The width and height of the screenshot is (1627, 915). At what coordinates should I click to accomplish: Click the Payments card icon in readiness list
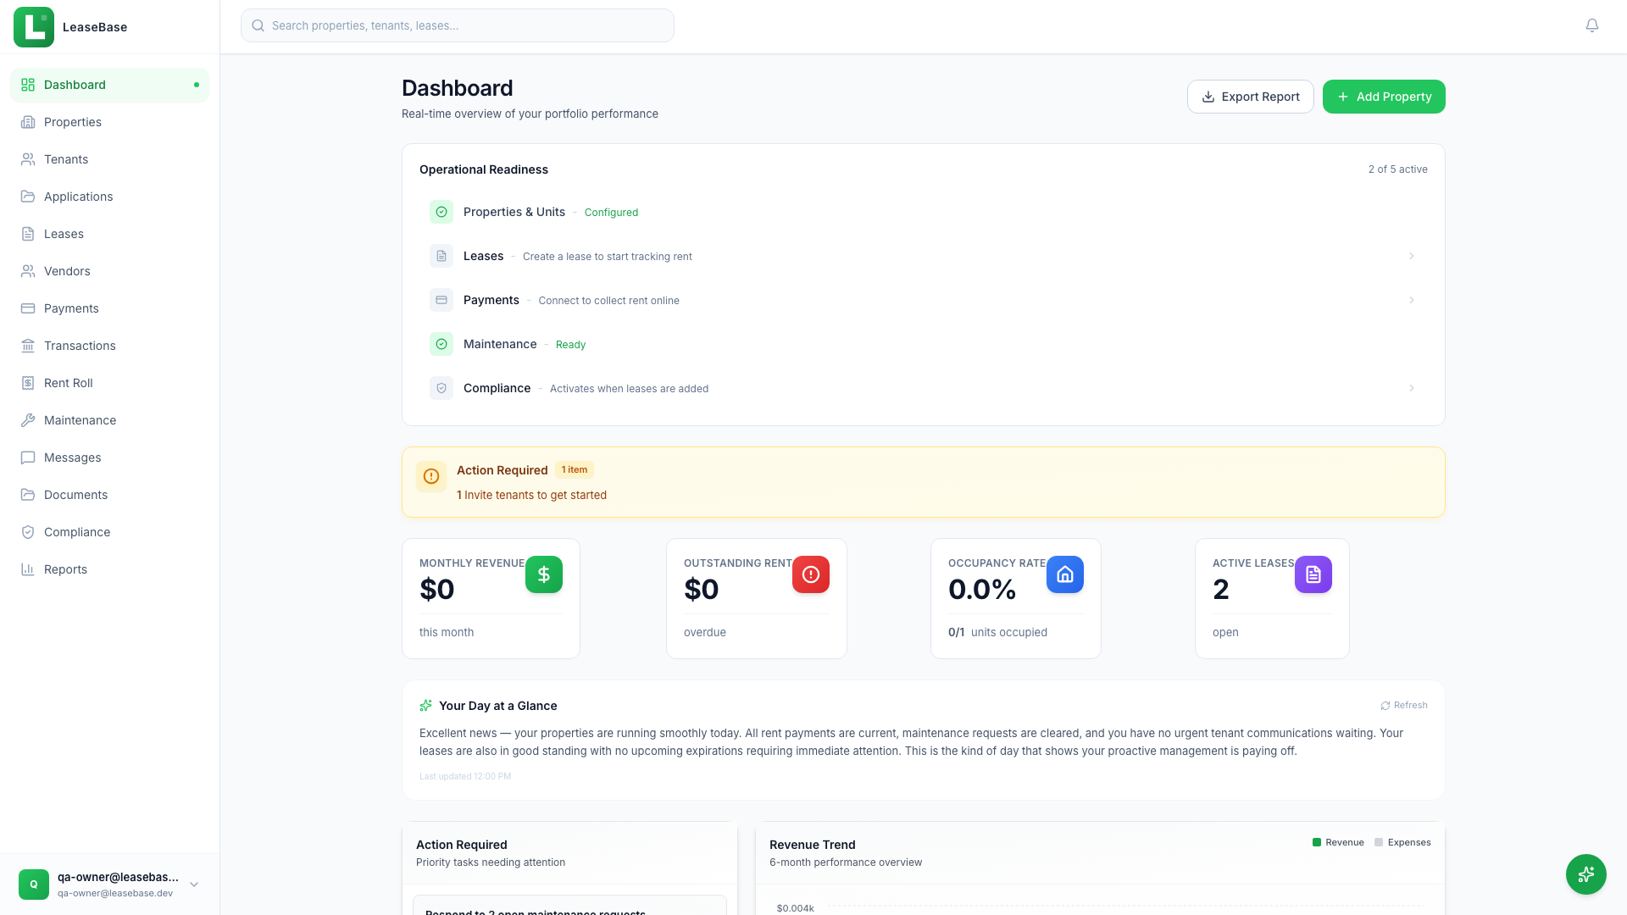(x=441, y=300)
